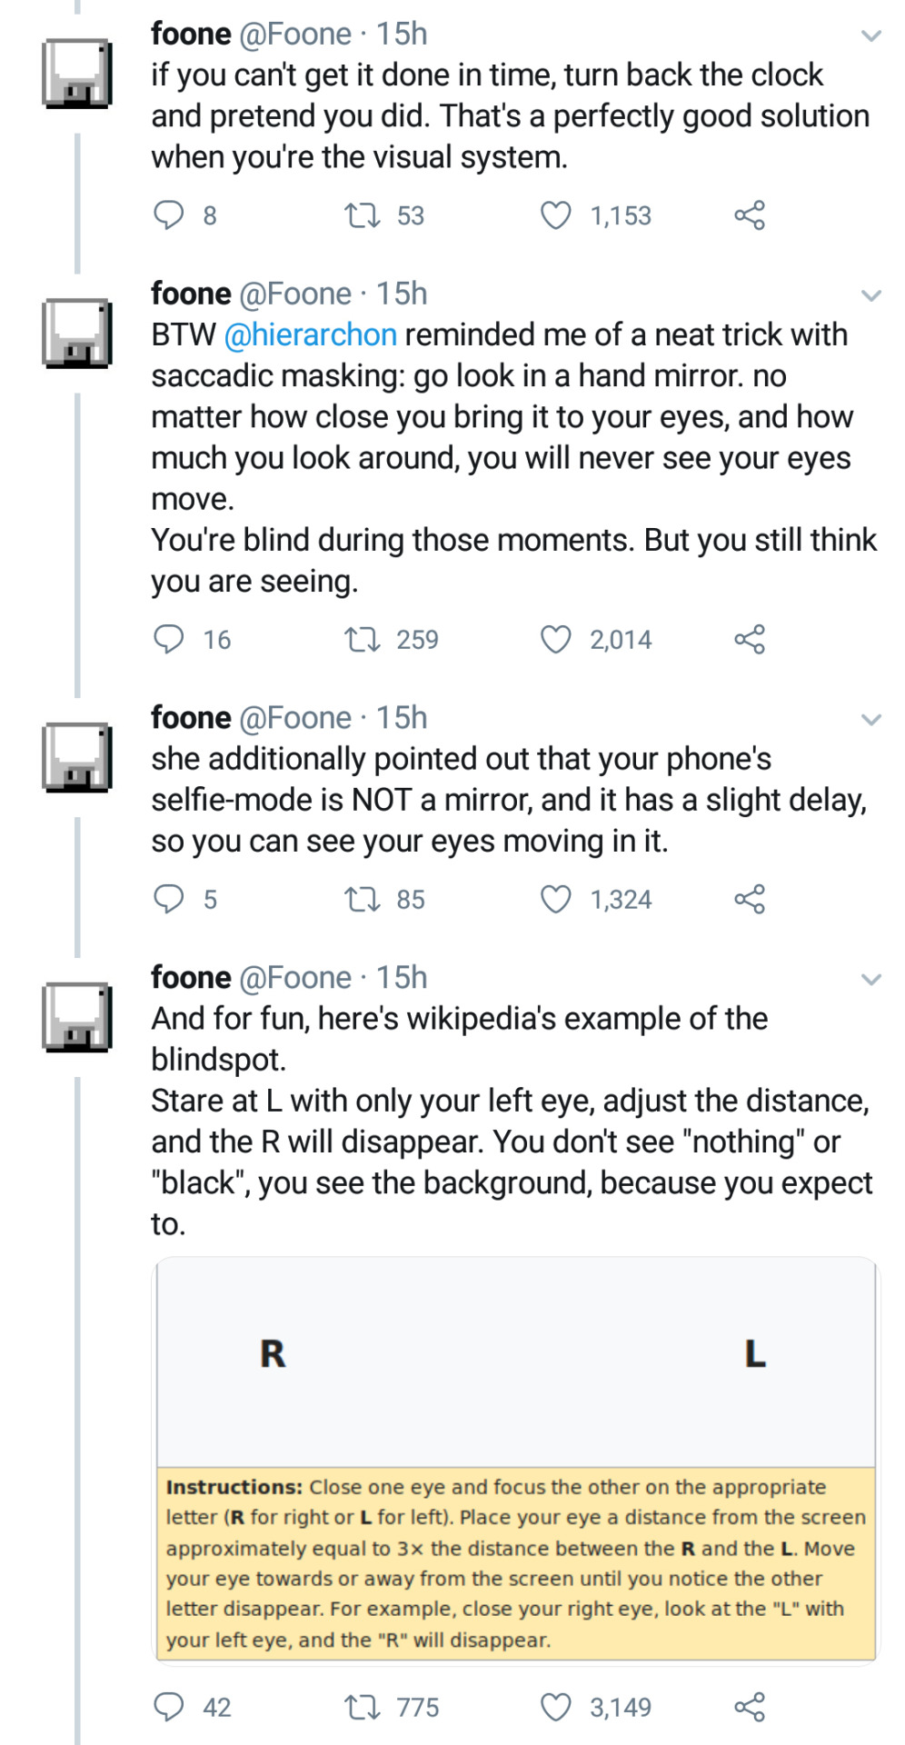Reply to the hand mirror saccadic masking tweet
The height and width of the screenshot is (1745, 905).
[x=169, y=639]
